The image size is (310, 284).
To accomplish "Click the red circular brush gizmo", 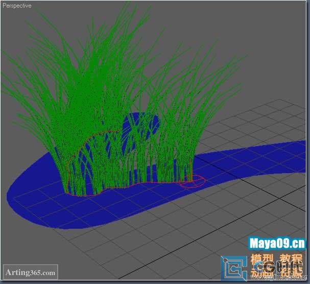I will [x=192, y=181].
